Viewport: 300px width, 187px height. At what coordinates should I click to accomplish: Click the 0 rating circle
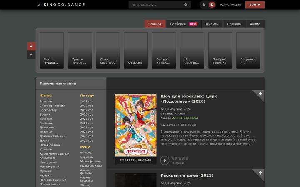coord(165,160)
